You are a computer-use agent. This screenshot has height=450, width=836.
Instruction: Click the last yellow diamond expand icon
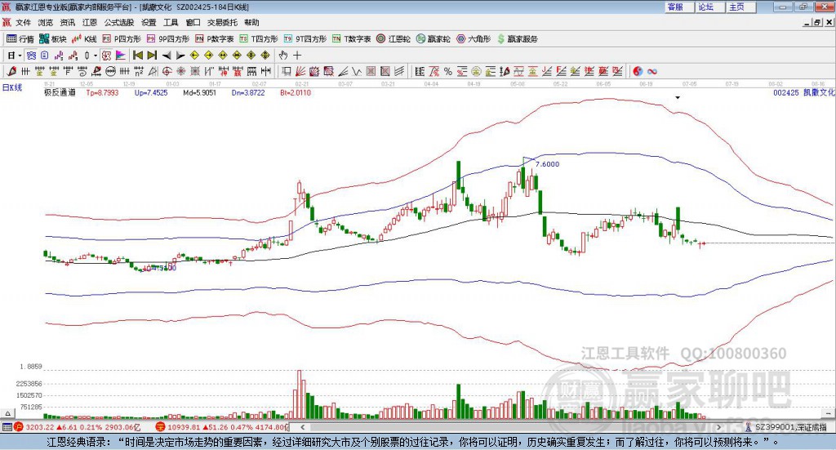click(x=265, y=56)
